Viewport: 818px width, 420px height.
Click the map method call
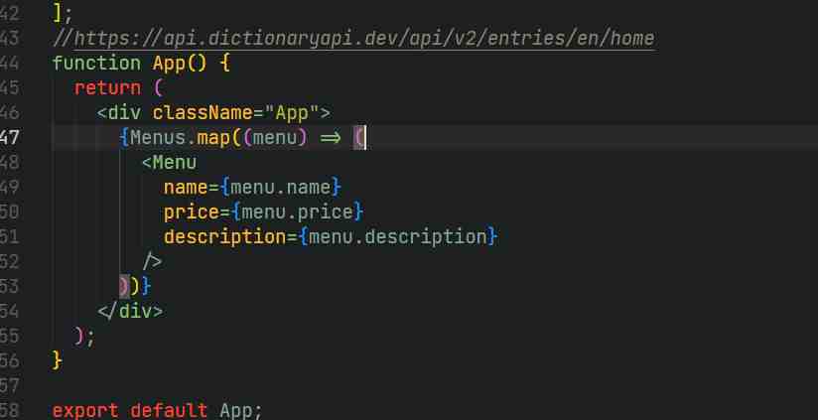213,138
